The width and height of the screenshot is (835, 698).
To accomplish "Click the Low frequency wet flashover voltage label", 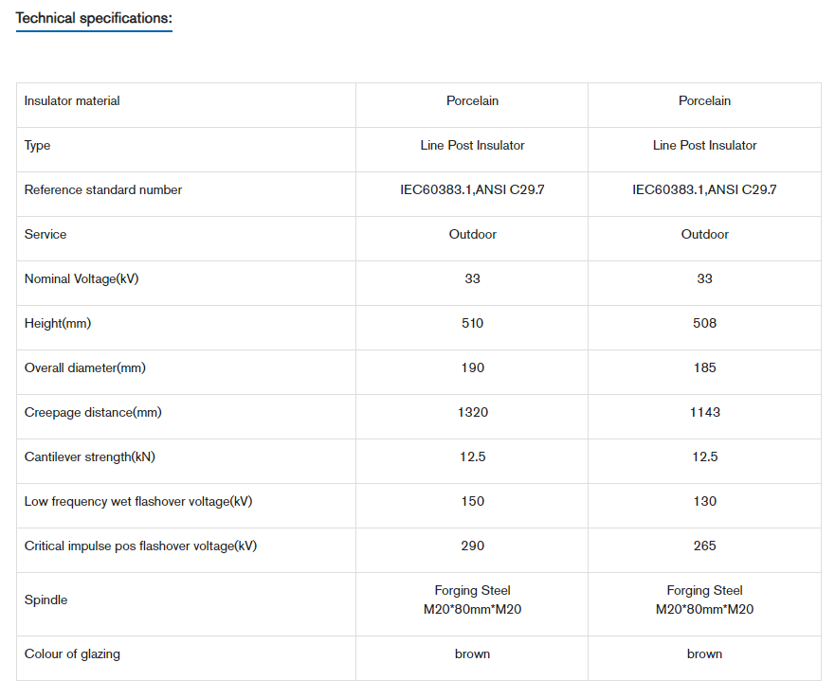I will click(138, 502).
